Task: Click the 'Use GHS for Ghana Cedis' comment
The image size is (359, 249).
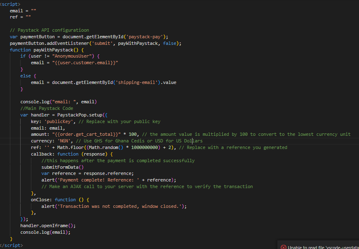Action: pyautogui.click(x=139, y=141)
